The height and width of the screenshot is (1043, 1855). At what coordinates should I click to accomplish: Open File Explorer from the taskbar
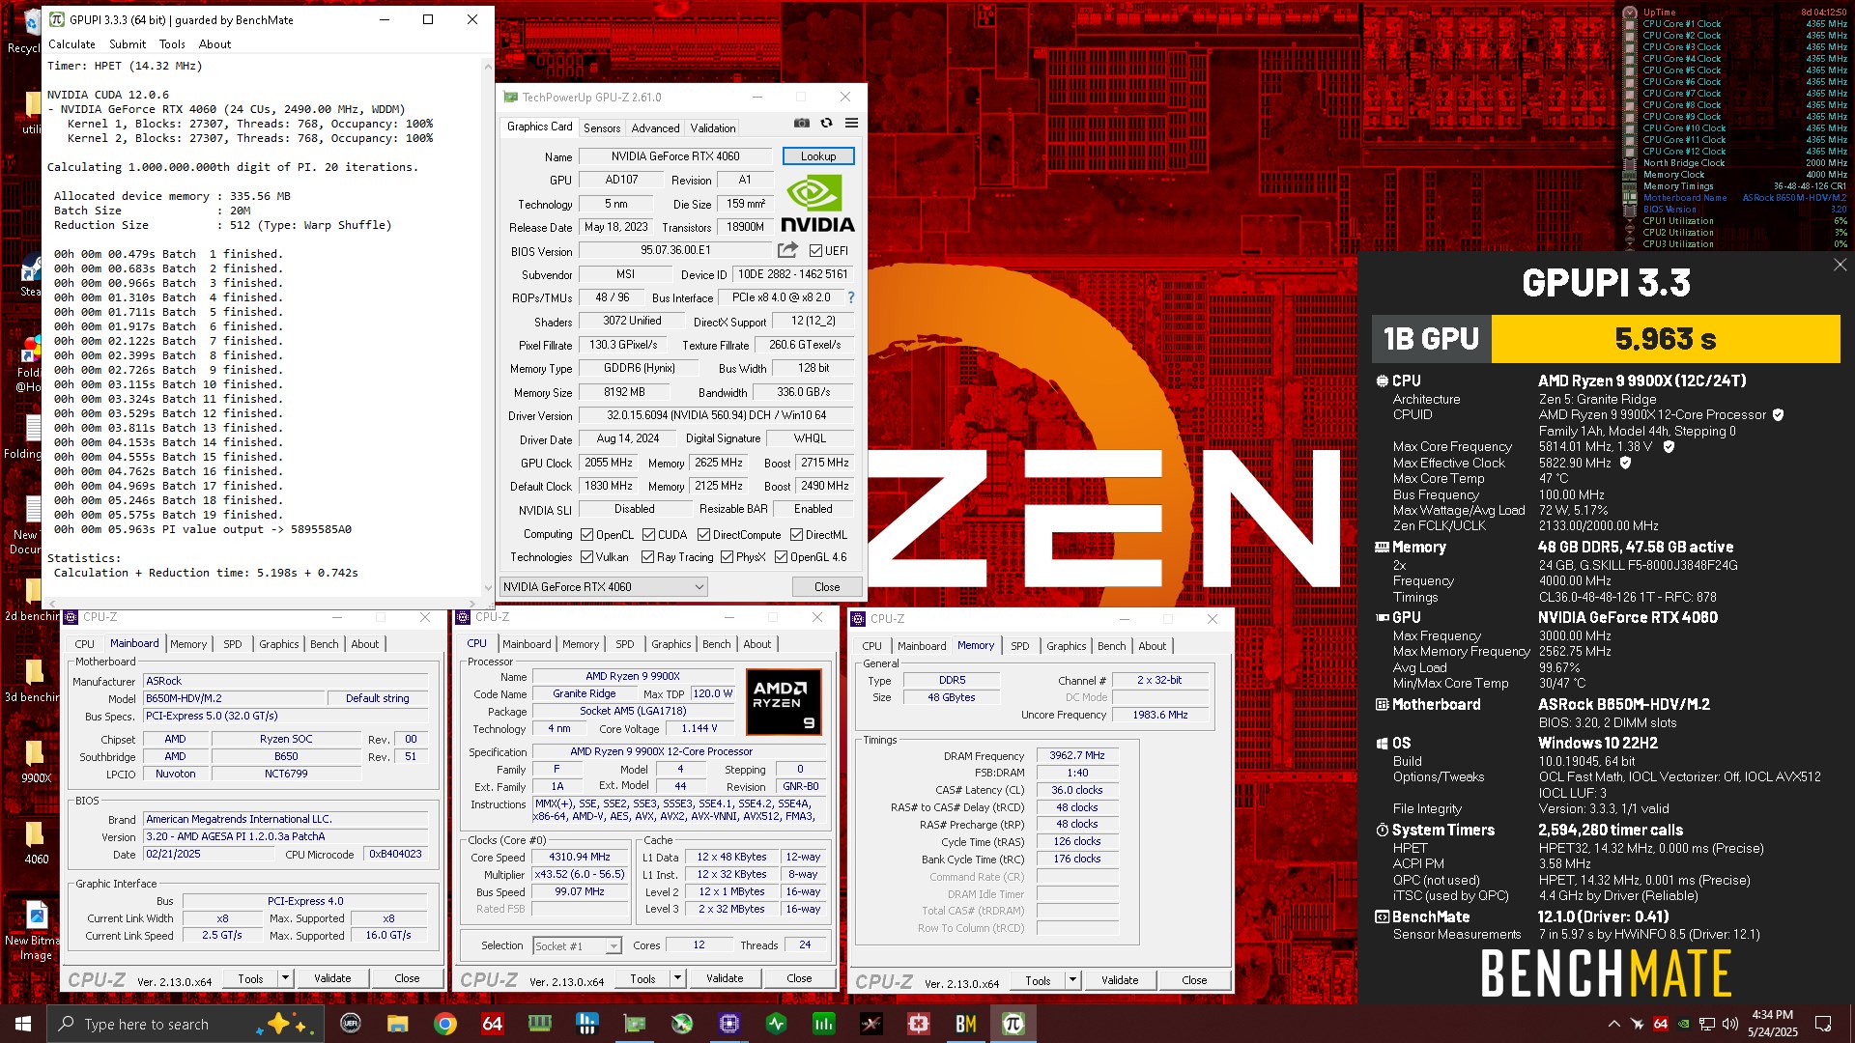tap(397, 1024)
